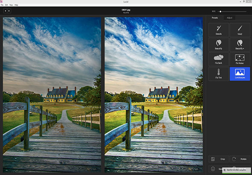Restore down the Lucid window

[243, 1]
